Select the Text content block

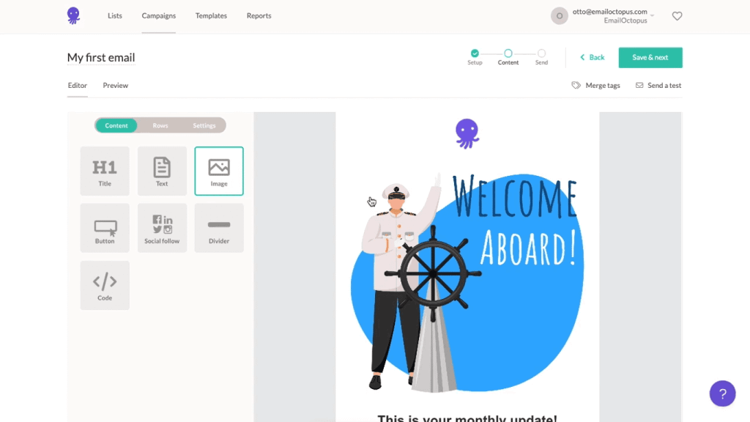pos(162,171)
